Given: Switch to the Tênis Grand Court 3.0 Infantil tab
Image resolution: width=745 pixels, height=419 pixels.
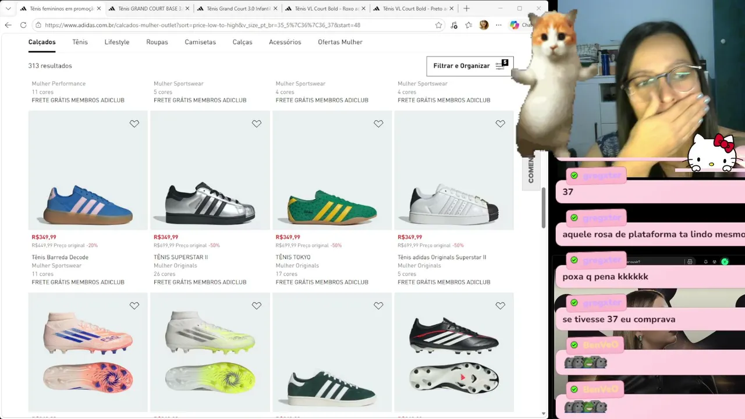Looking at the screenshot, I should click(237, 9).
